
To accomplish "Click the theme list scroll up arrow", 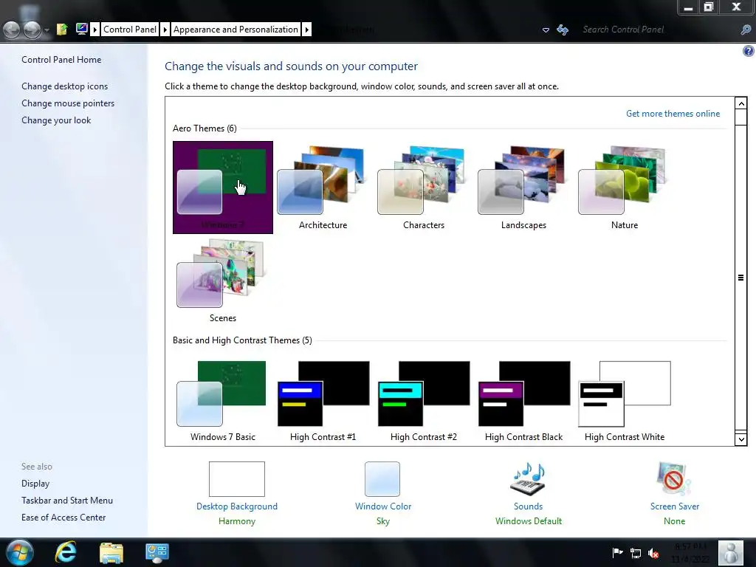I will 741,103.
